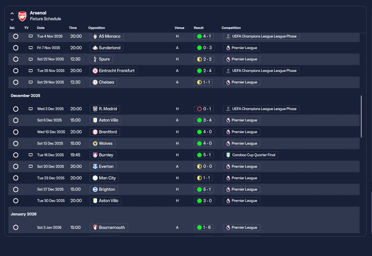Click the "December 2025" month heading
This screenshot has height=256, width=372.
coord(26,95)
